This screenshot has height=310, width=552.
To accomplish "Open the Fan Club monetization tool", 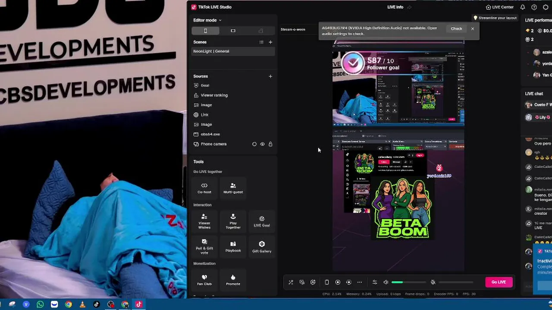I will click(204, 279).
